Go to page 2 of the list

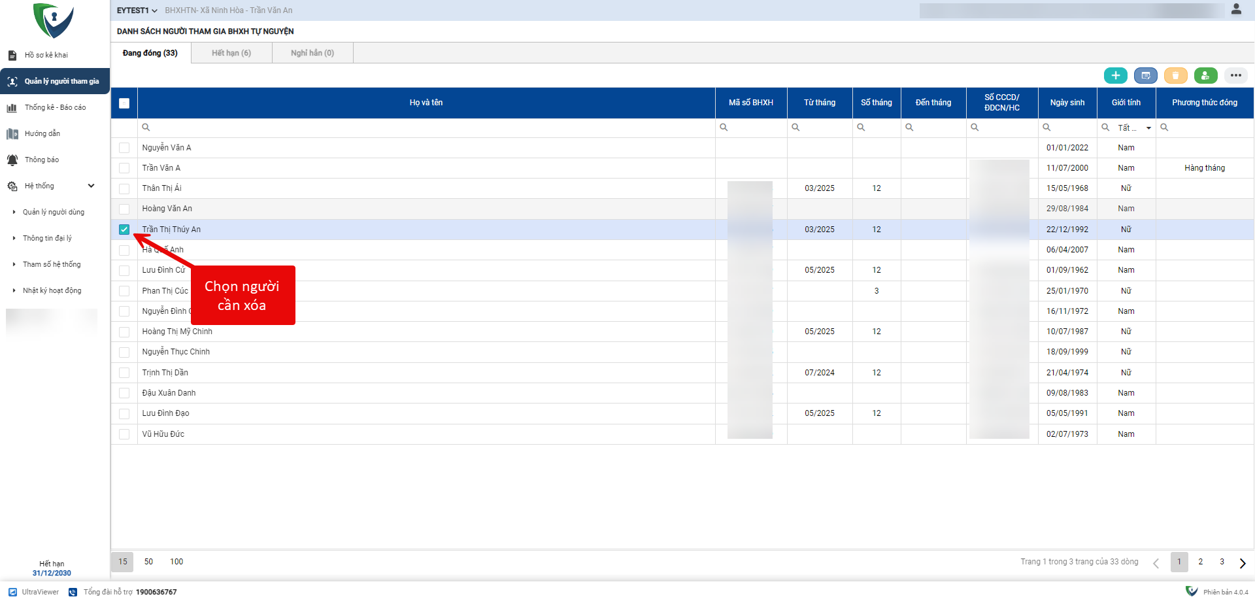click(x=1200, y=562)
